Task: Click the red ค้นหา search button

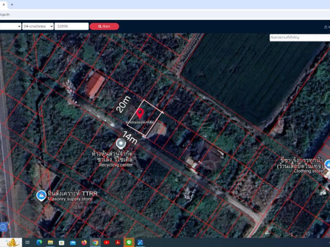Action: tap(104, 26)
